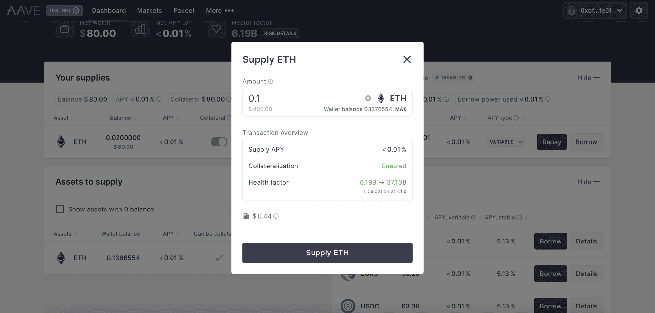The height and width of the screenshot is (313, 655).
Task: Click the AAVE logo
Action: click(x=24, y=11)
